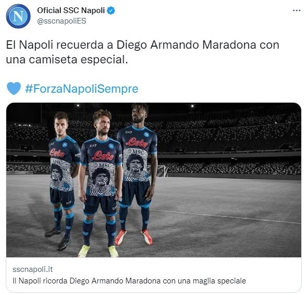Visit the @sscnapoliES handle
The width and height of the screenshot is (308, 295).
[x=62, y=21]
